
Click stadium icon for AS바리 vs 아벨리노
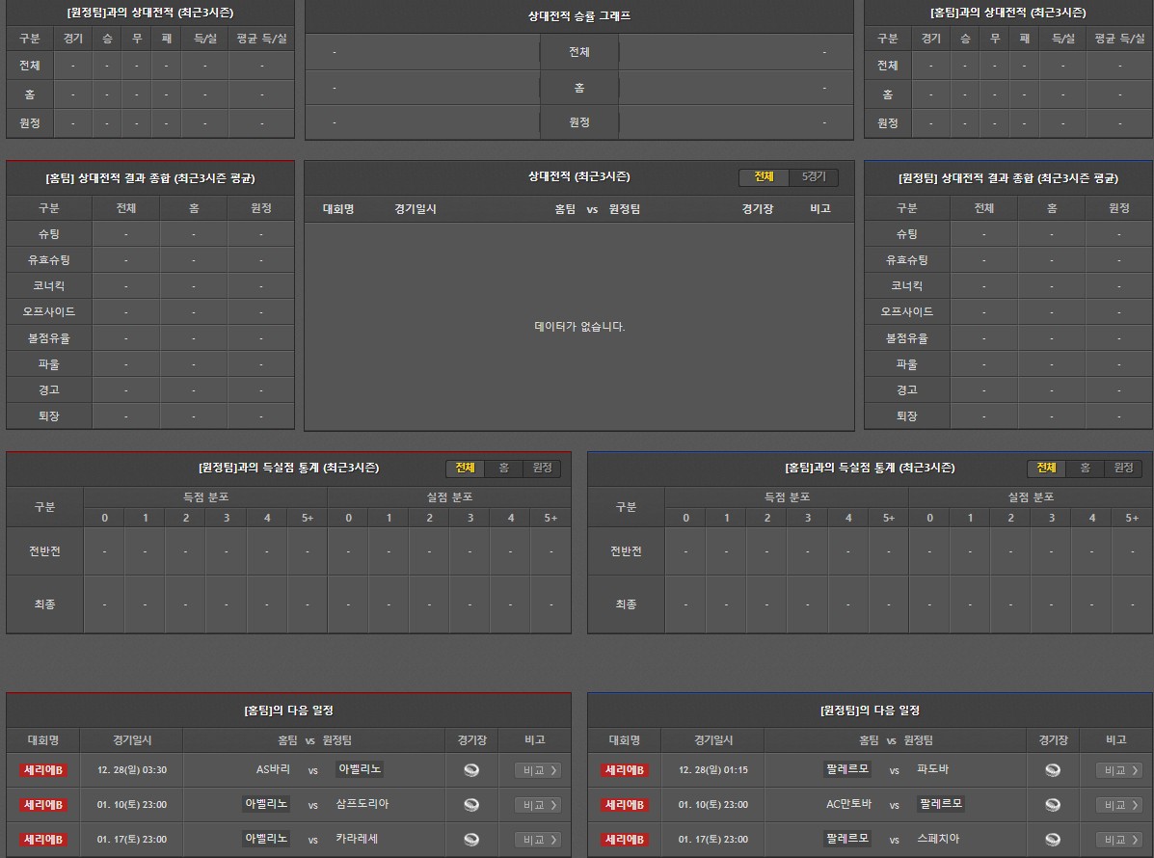471,770
